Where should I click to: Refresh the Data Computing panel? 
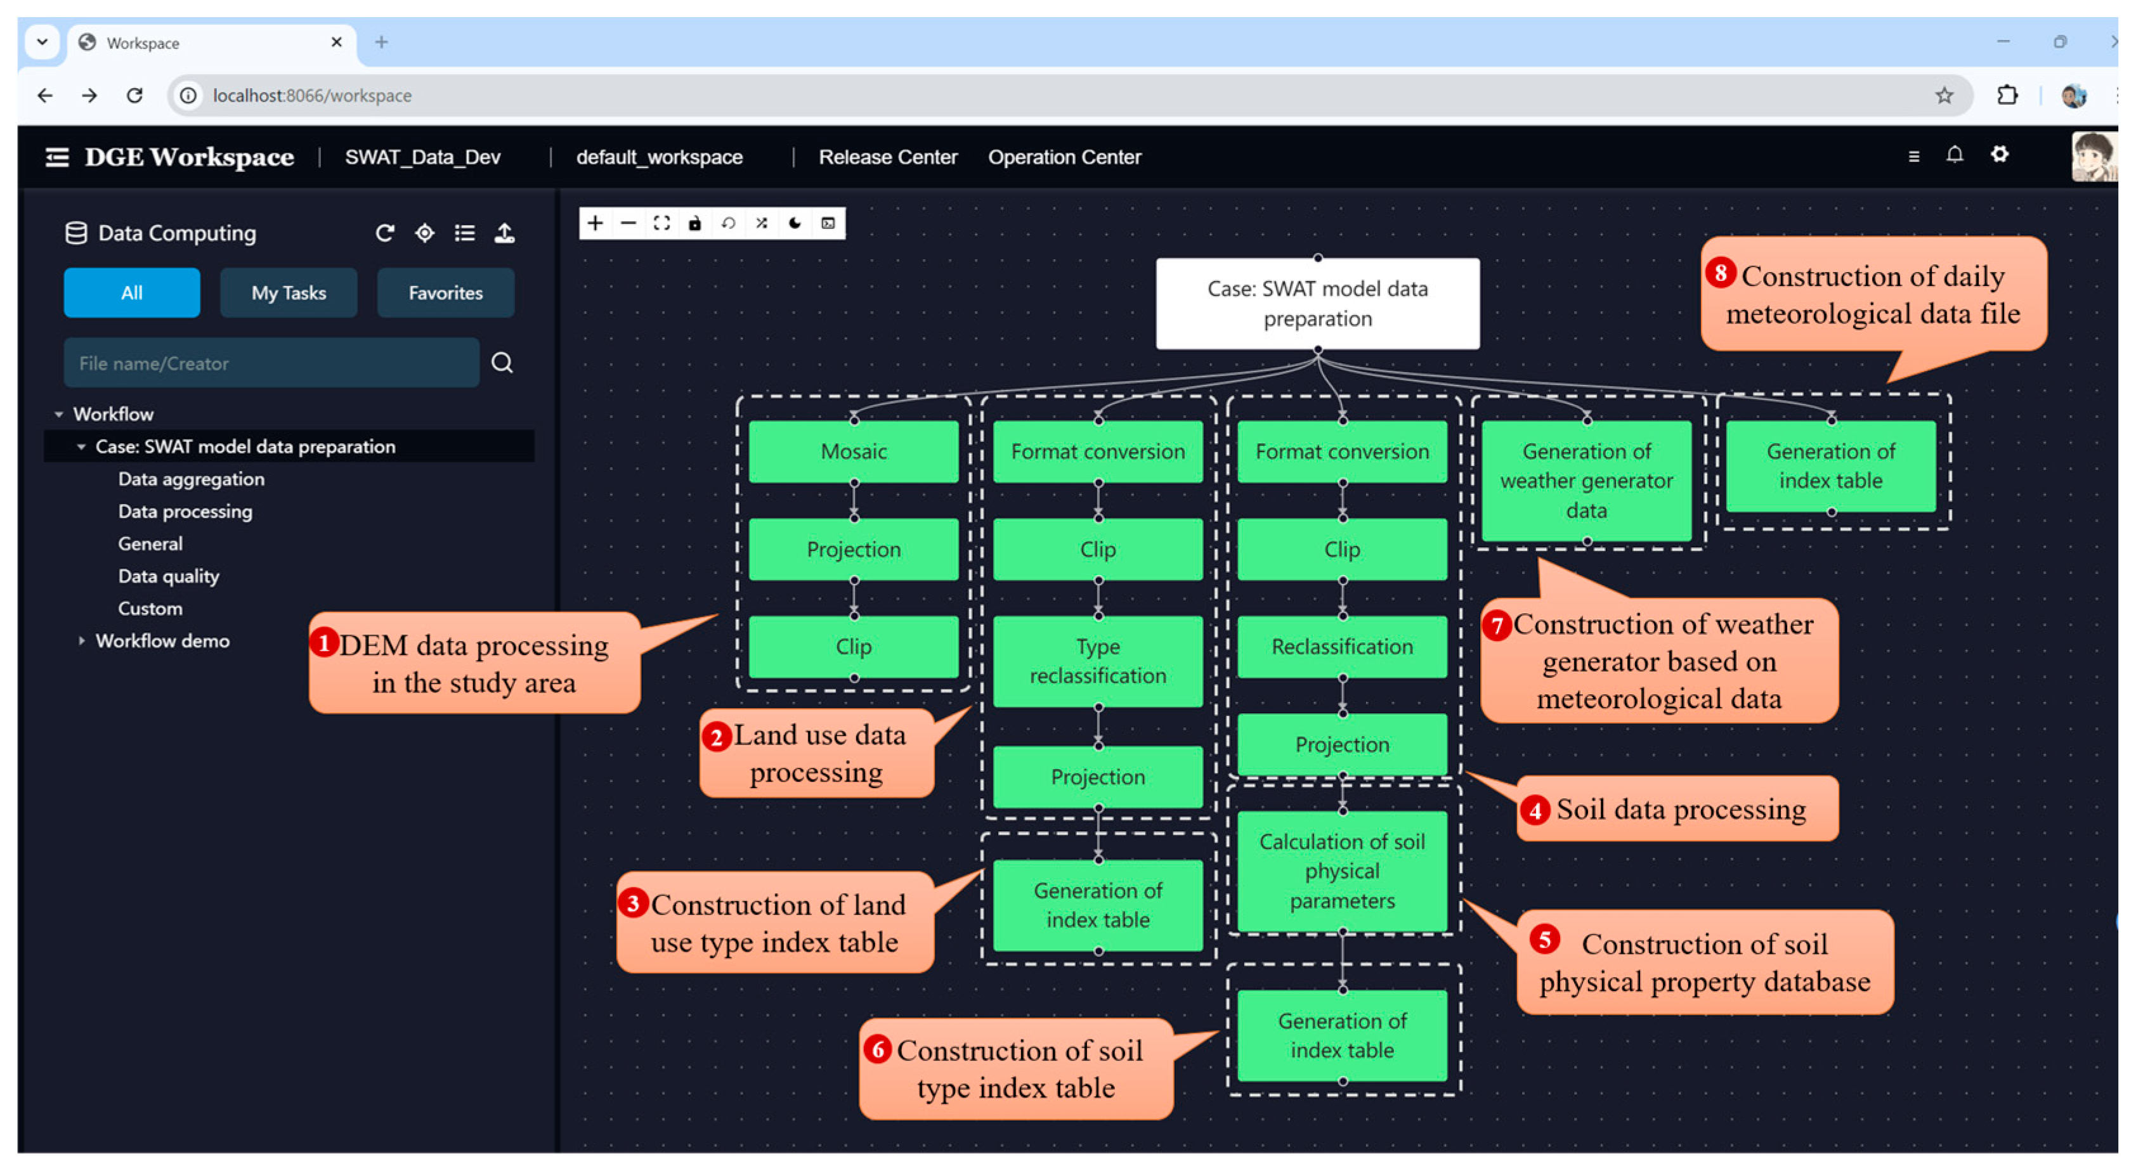point(384,234)
